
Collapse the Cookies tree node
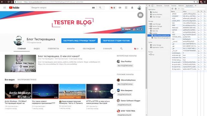tap(149, 33)
